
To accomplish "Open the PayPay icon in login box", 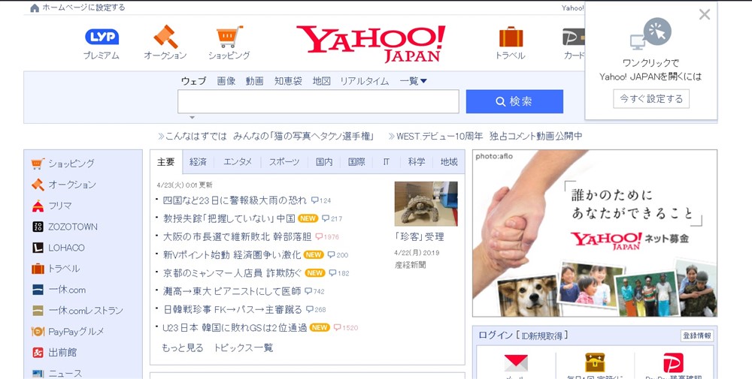I will coord(673,362).
